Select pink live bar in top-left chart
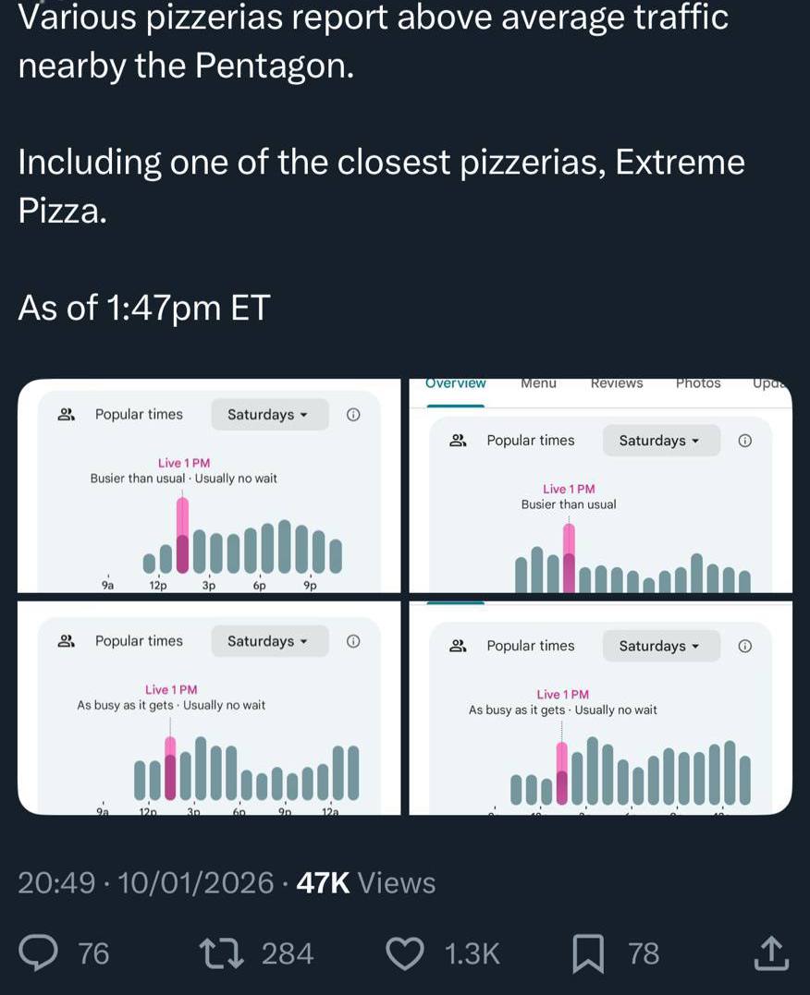This screenshot has height=995, width=810. (x=182, y=536)
